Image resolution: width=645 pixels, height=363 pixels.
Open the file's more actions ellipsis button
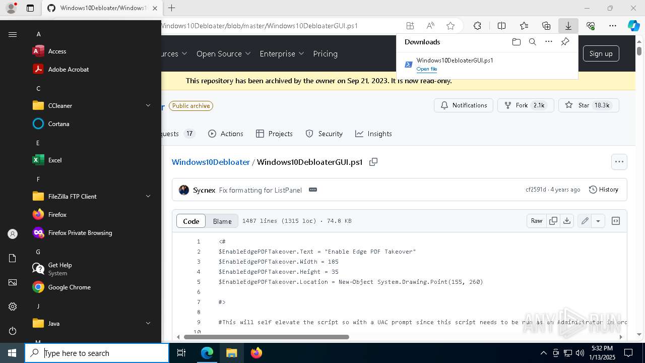point(619,162)
